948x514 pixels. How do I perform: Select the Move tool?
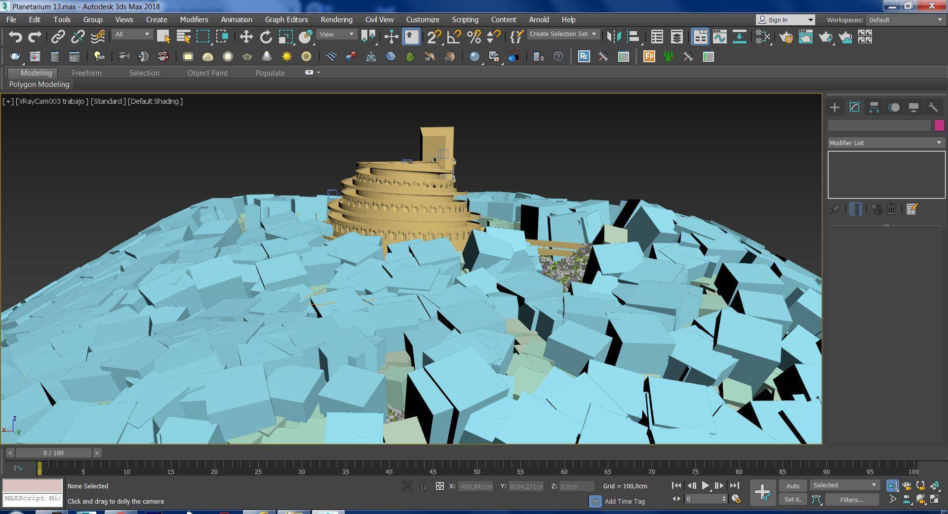point(246,37)
